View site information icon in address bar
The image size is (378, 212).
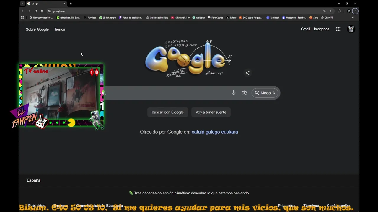(50, 11)
